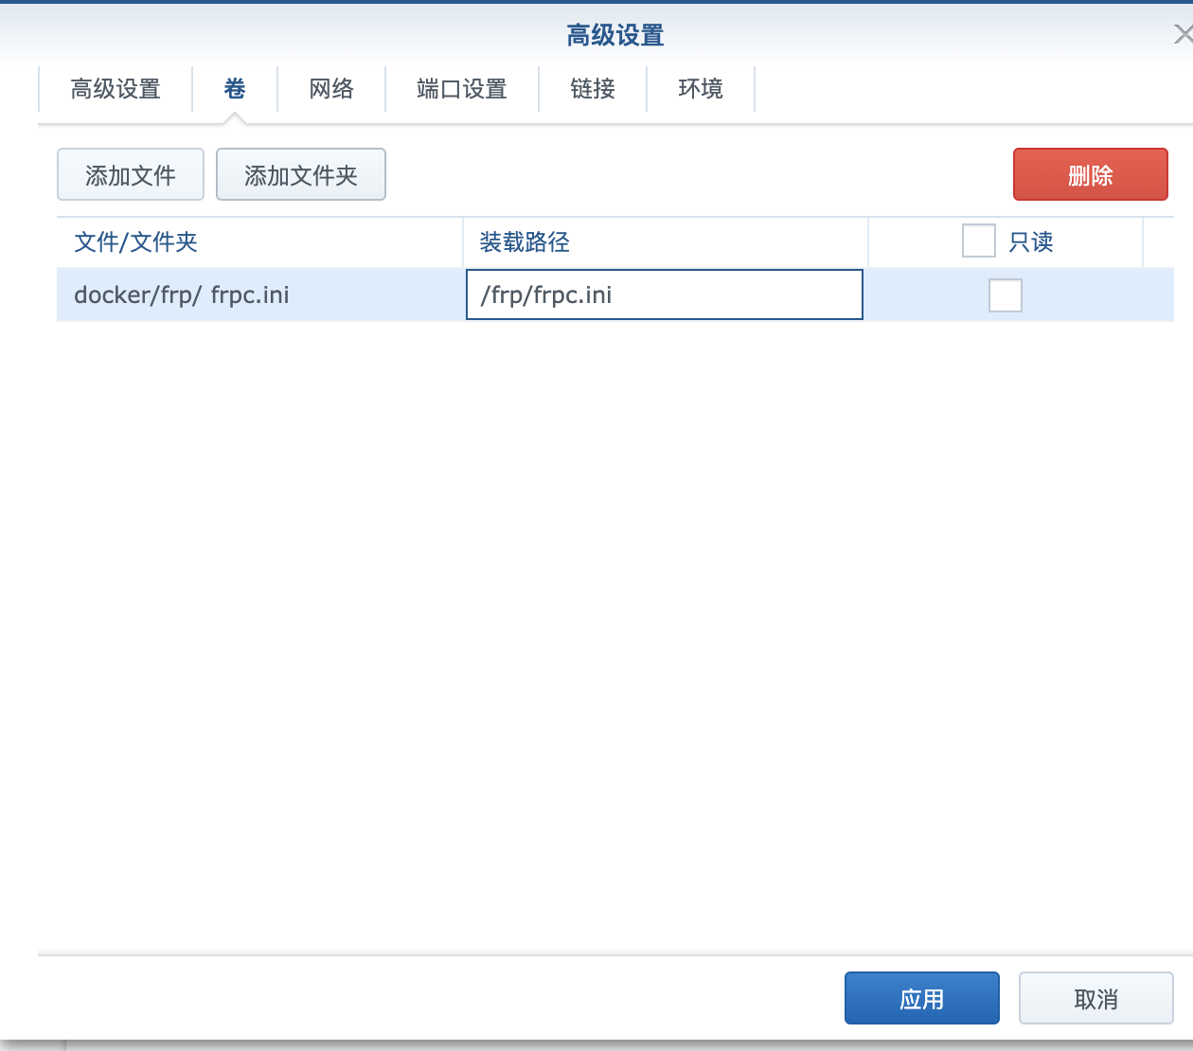Viewport: 1193px width, 1051px height.
Task: Open the 链接 tab
Action: [593, 89]
